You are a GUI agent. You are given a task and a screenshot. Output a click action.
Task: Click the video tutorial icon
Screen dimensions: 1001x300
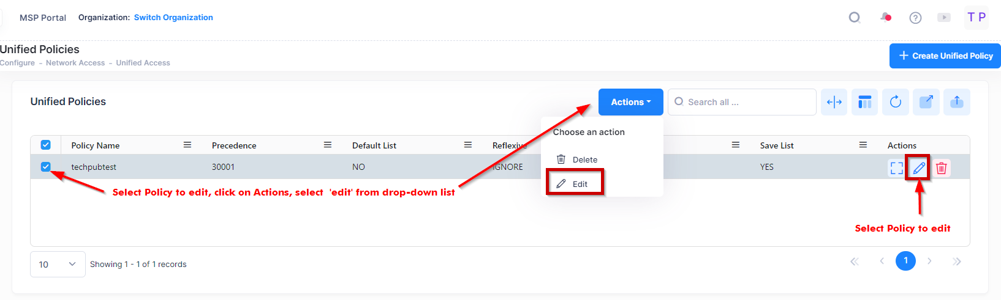tap(944, 18)
